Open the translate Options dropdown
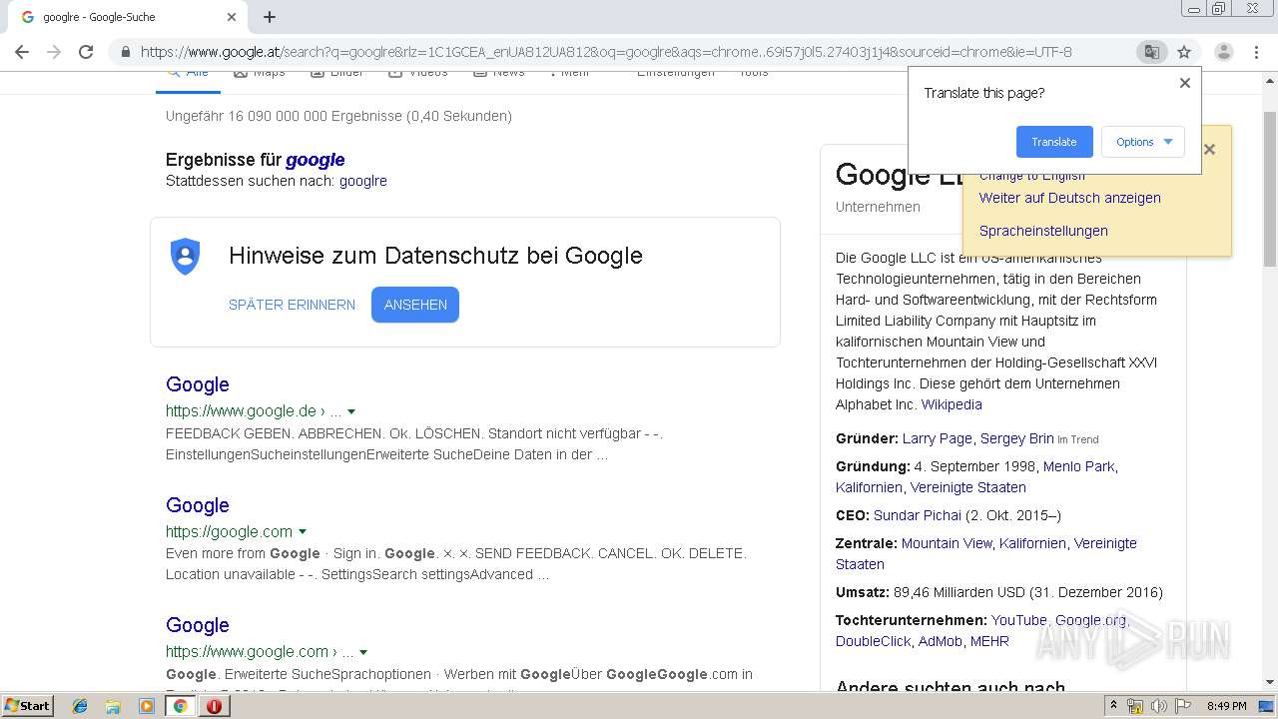The width and height of the screenshot is (1278, 719). pyautogui.click(x=1143, y=142)
